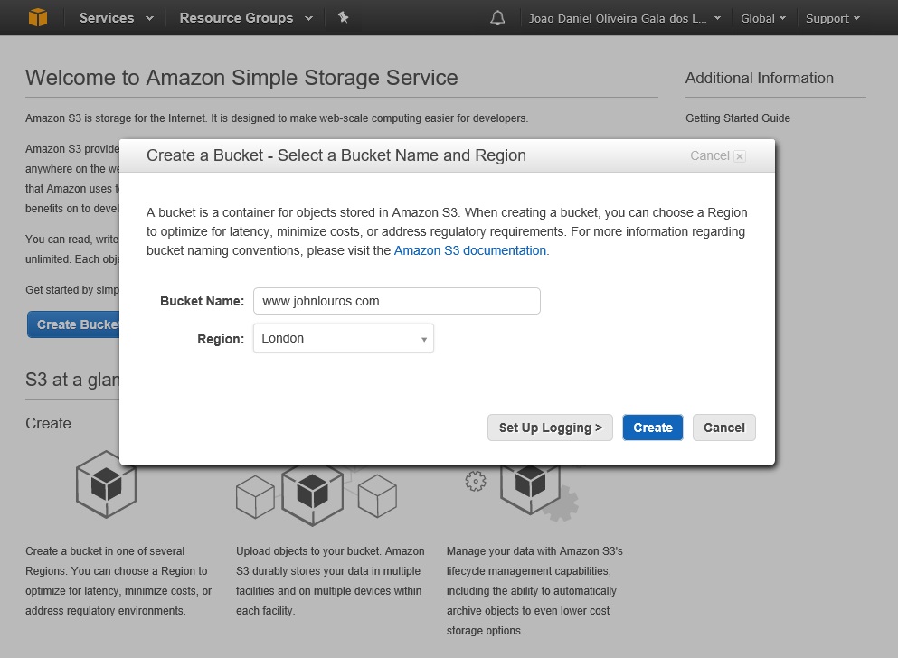Open notifications via the bell icon
The height and width of the screenshot is (658, 898).
pyautogui.click(x=497, y=16)
